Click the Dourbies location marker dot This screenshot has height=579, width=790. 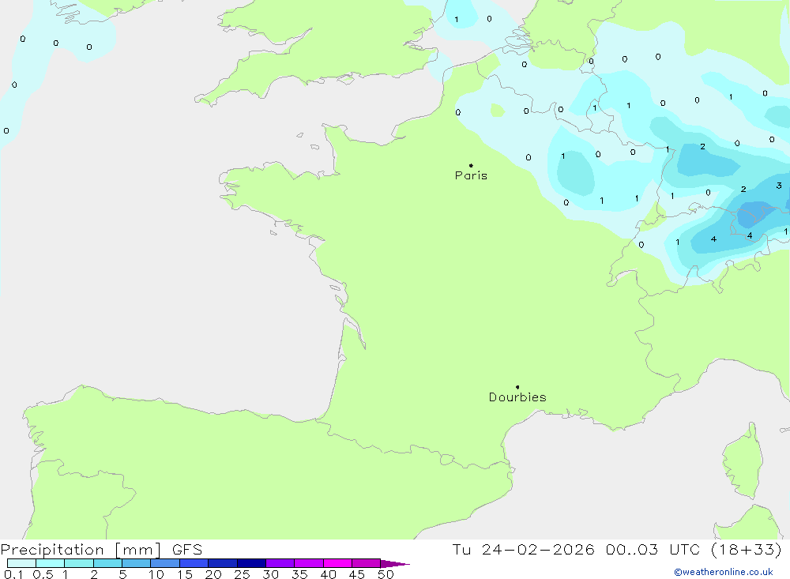(517, 387)
